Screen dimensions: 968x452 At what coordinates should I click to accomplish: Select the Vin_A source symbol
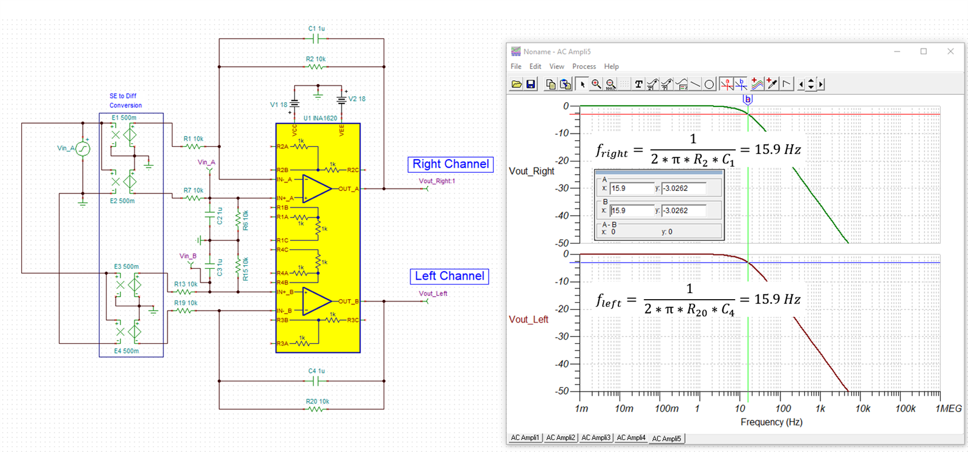click(83, 148)
